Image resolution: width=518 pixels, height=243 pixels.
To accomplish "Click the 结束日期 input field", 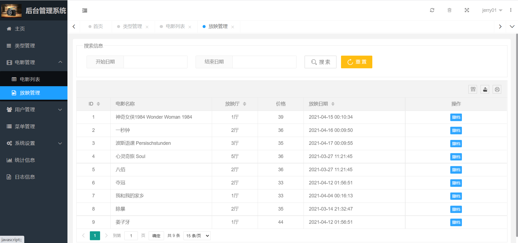I will [x=264, y=62].
